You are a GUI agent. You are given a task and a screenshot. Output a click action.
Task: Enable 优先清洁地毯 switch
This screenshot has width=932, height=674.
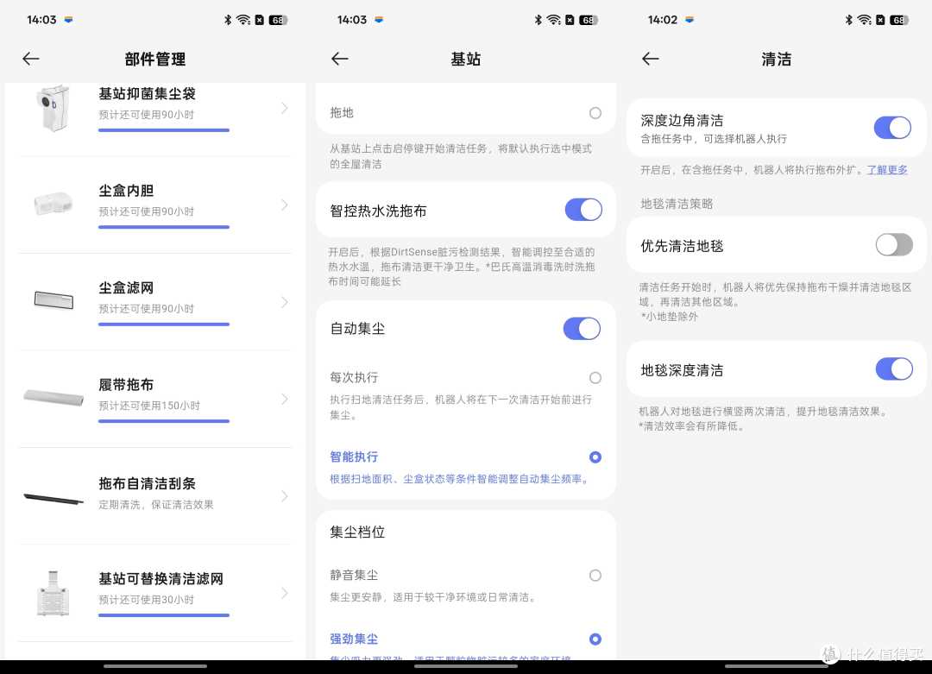[894, 244]
